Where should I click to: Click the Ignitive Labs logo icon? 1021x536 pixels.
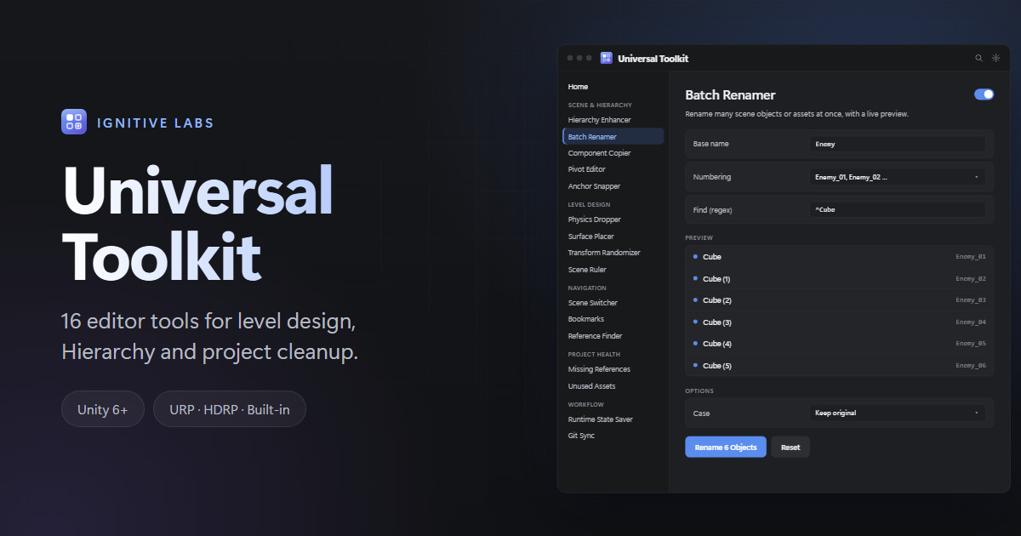point(74,122)
